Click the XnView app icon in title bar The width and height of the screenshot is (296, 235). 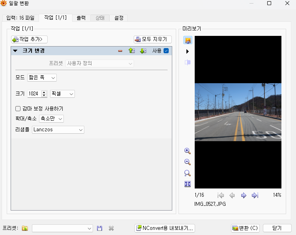(x=4, y=3)
